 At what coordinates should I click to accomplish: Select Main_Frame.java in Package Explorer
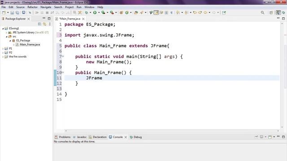(x=28, y=45)
